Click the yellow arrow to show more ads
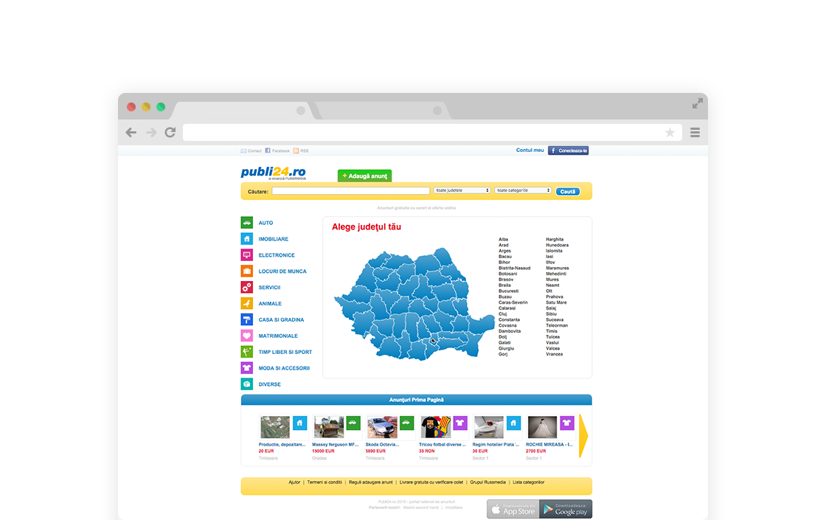 click(x=583, y=437)
